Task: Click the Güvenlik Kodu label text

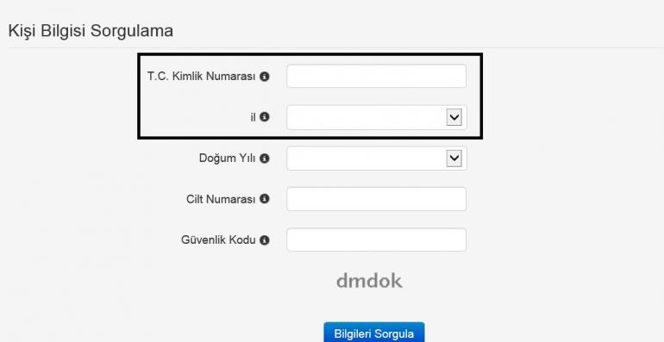Action: 218,240
